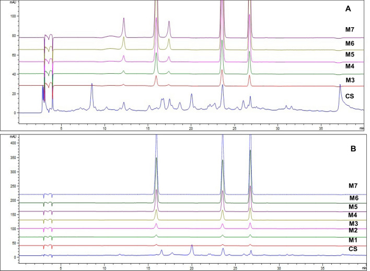Click the 60 y-axis tick in panel A
The image size is (370, 271).
[14, 55]
